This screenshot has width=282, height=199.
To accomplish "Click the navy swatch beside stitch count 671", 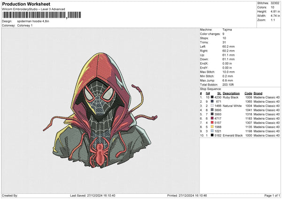I will point(212,101).
